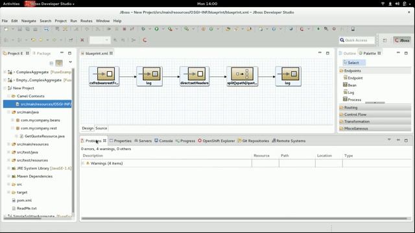Click the phone BrowserSim icon in the toolbar
Viewport: 415px width, 233px height.
[x=353, y=28]
